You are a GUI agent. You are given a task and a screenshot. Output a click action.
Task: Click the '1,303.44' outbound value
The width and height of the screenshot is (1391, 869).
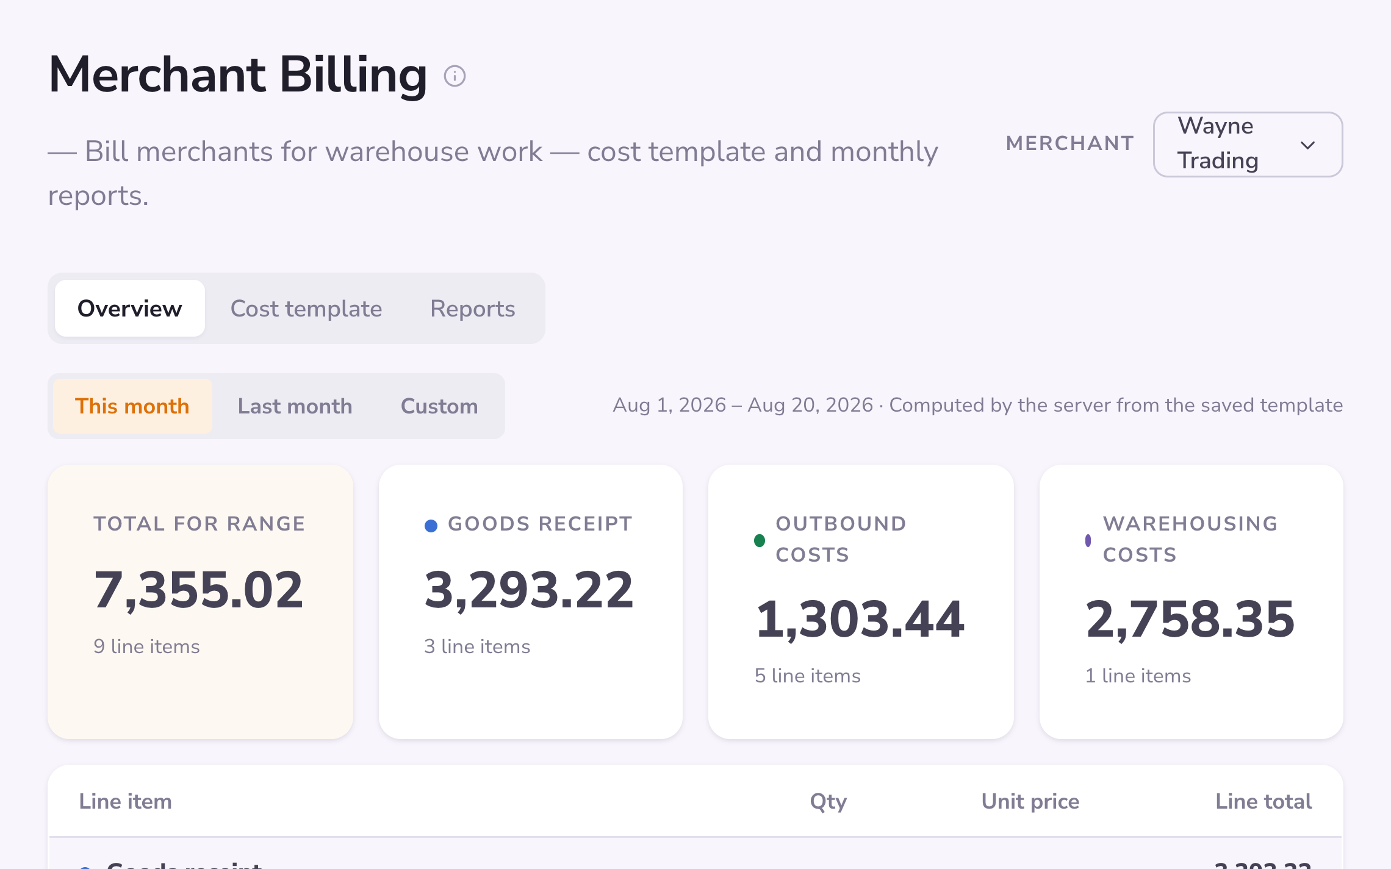(x=860, y=619)
